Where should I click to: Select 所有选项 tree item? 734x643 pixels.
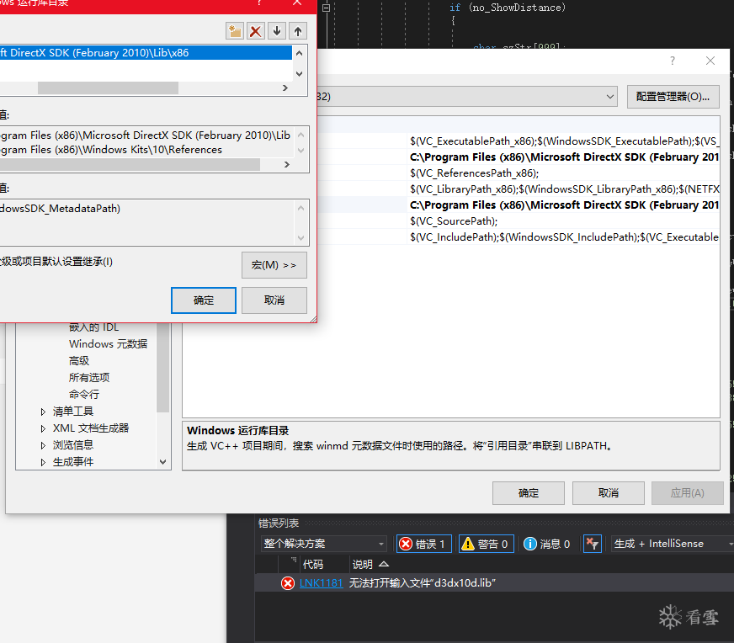point(89,378)
